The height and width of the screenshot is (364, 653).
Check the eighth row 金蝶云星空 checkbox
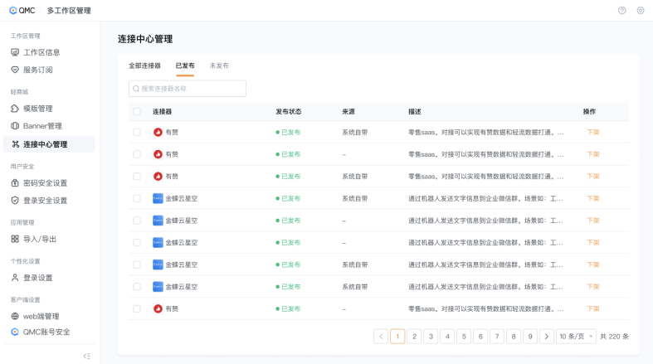137,287
